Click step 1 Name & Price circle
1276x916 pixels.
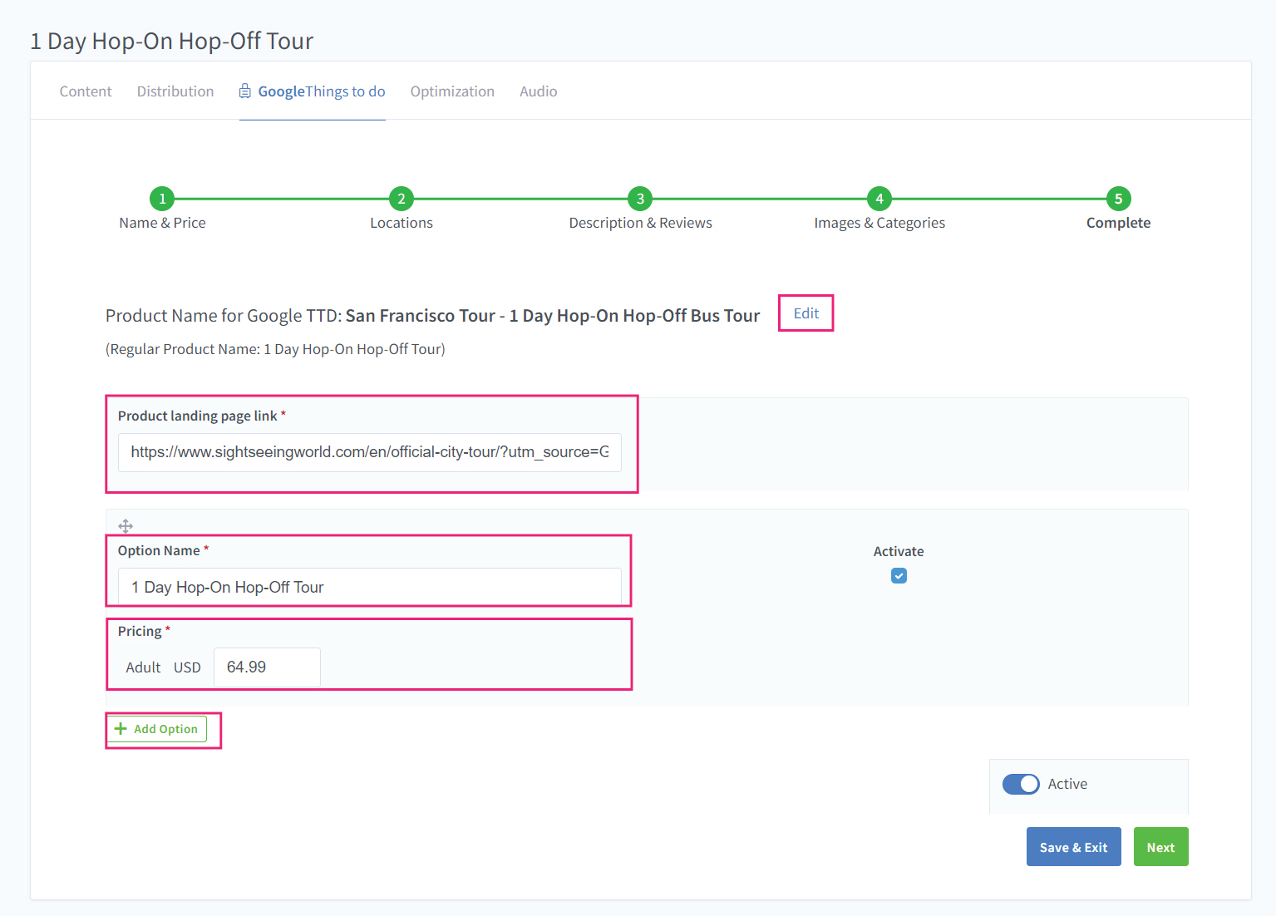(x=162, y=199)
